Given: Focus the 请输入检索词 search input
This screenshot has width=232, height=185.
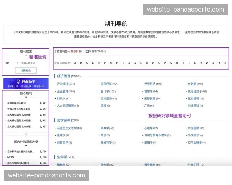Looking at the screenshot, I should tap(28, 63).
